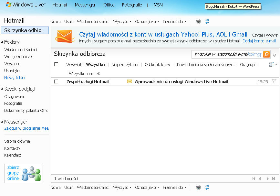Open 'Kalendarz' page

click(13, 155)
